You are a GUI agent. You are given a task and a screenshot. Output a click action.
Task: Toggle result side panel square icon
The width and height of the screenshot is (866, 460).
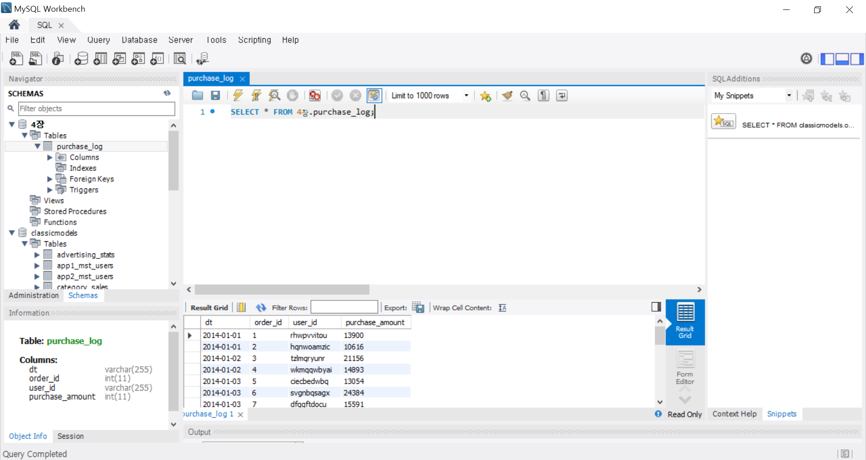656,307
